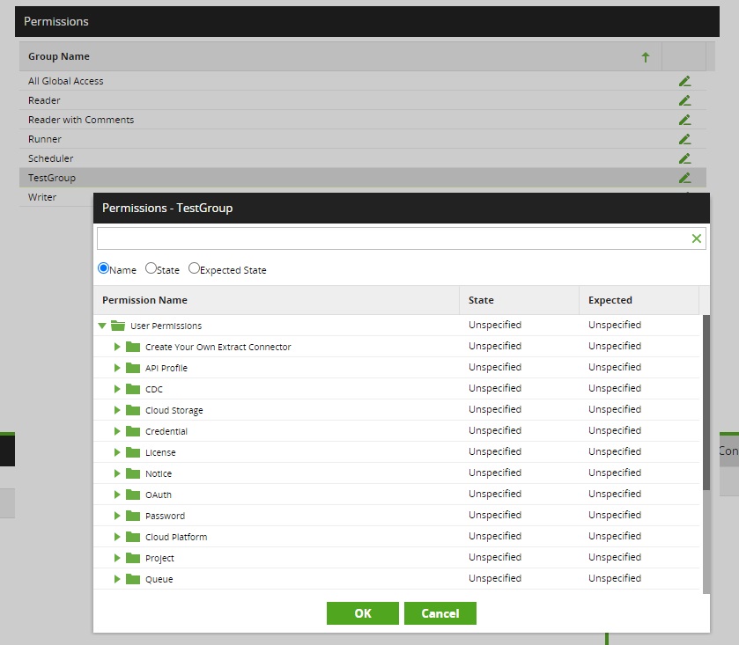Expand the Notice permission folder

point(117,473)
